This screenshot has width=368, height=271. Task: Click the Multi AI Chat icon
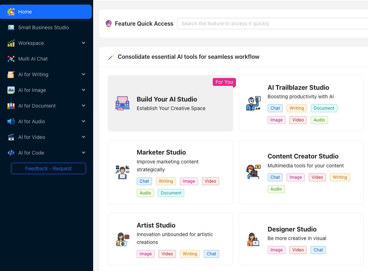(x=11, y=59)
